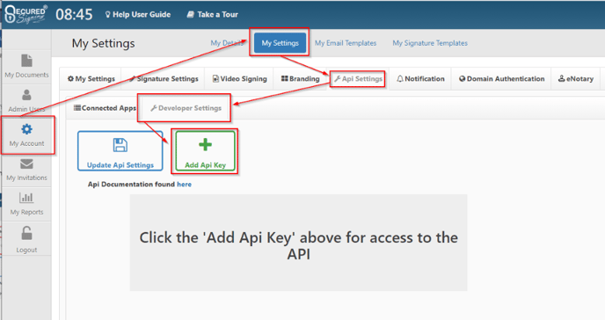Open Api Settings tab
605x320 pixels.
click(x=358, y=78)
